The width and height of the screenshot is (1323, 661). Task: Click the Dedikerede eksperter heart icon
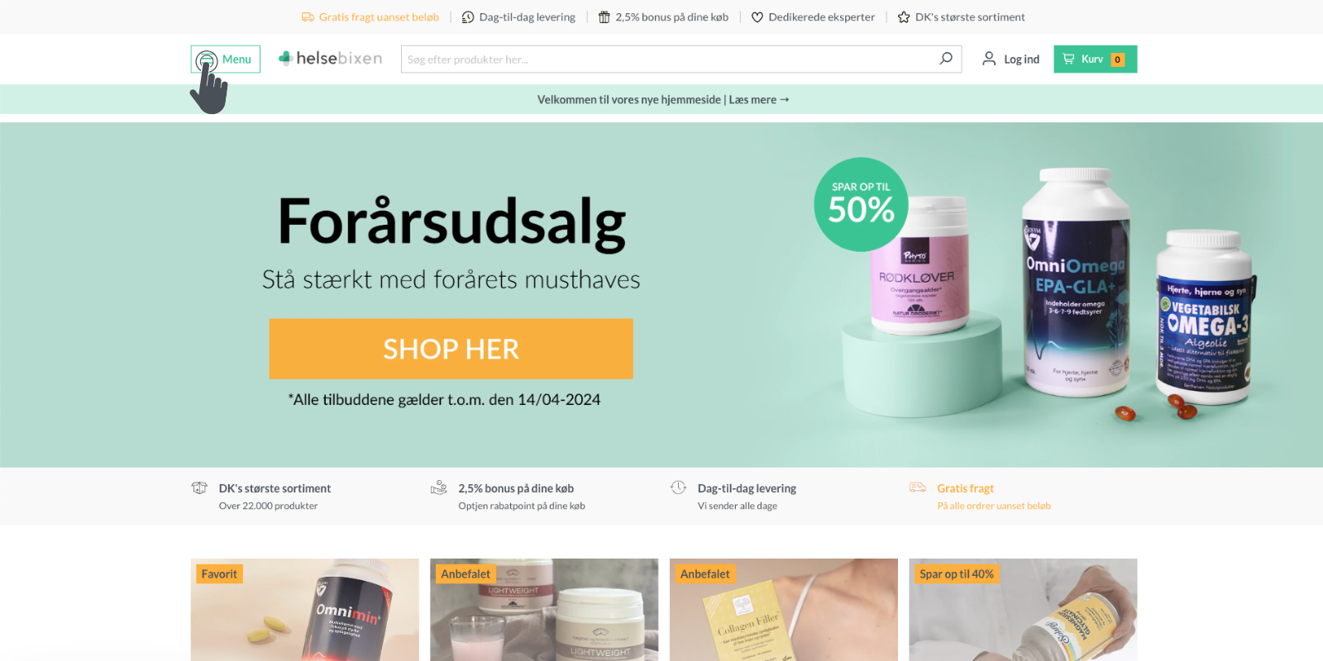(x=757, y=17)
